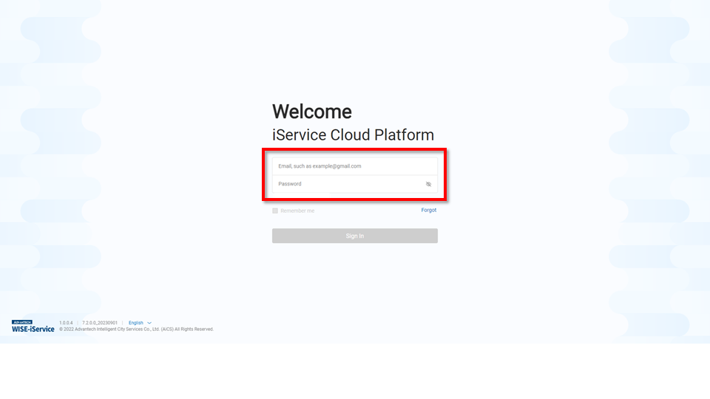The image size is (710, 399).
Task: Click the Sign In button
Action: [x=354, y=236]
